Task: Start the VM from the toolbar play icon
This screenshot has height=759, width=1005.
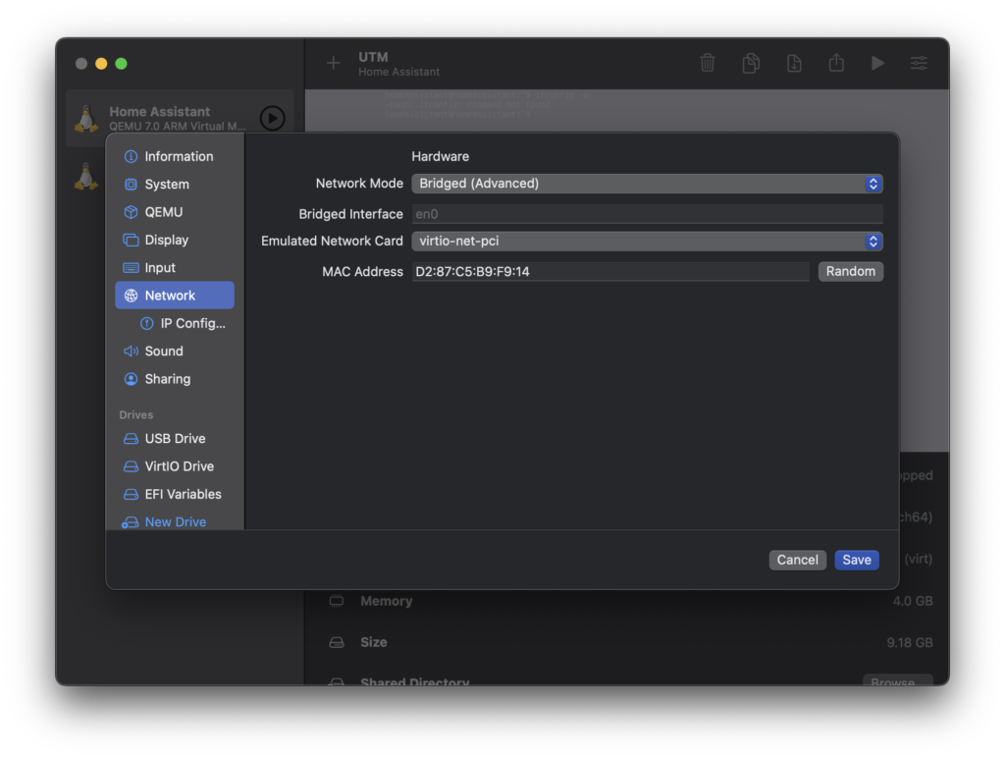Action: 878,63
